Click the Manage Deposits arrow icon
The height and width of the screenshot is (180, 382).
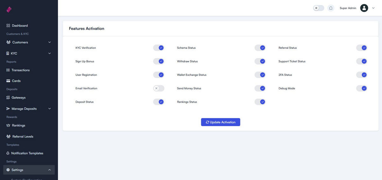(8, 109)
